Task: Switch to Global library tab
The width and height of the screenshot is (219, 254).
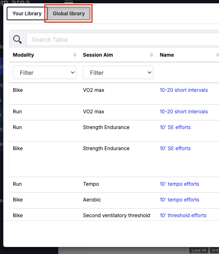Action: pos(69,14)
